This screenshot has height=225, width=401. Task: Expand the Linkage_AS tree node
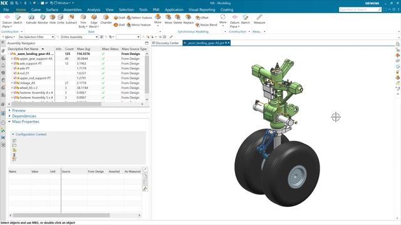click(x=12, y=83)
